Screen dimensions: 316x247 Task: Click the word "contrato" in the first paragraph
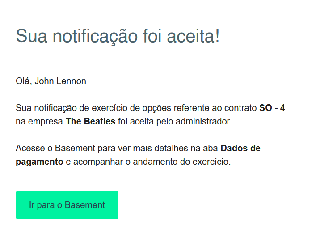pos(242,108)
